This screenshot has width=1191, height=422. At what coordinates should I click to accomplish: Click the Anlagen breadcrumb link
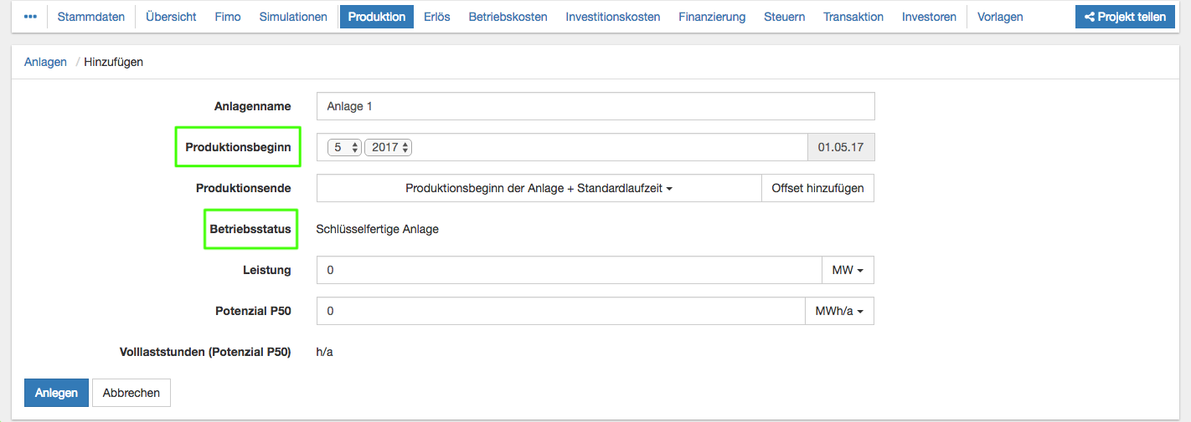click(45, 62)
